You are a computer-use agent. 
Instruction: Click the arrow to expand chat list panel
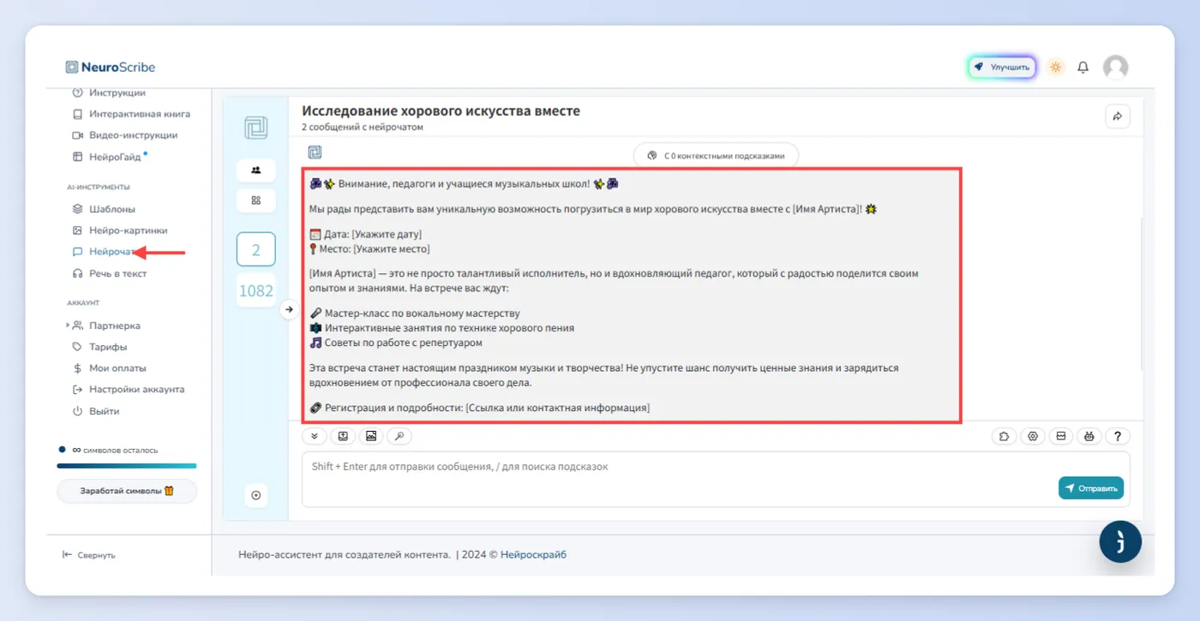click(x=290, y=309)
